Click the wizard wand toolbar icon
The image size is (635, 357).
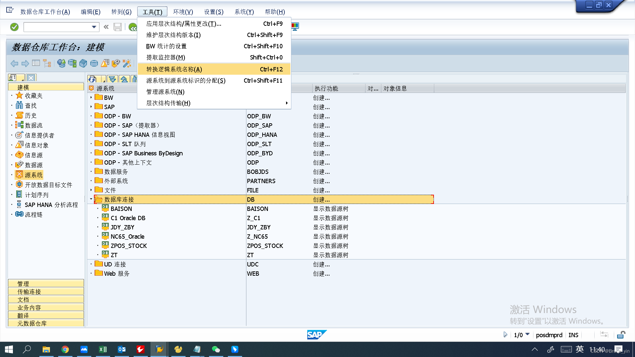tap(127, 63)
